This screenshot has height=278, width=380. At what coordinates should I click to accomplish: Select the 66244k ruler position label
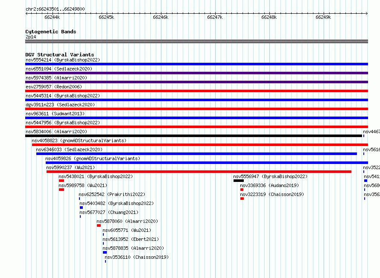52,17
